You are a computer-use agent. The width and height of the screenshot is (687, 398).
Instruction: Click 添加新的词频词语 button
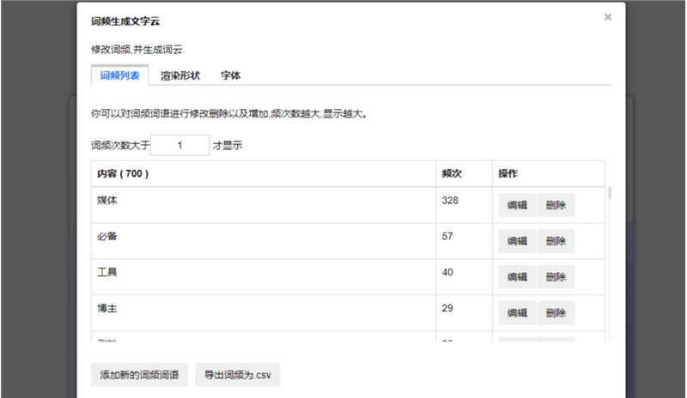pyautogui.click(x=139, y=375)
